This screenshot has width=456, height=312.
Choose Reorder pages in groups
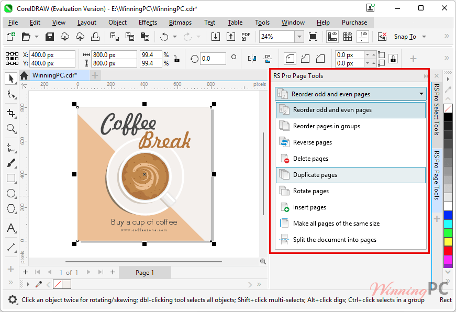[351, 126]
